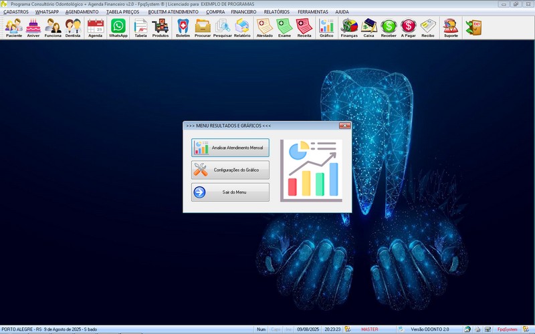Open the Dentista toolbar icon
535x334 pixels.
73,27
